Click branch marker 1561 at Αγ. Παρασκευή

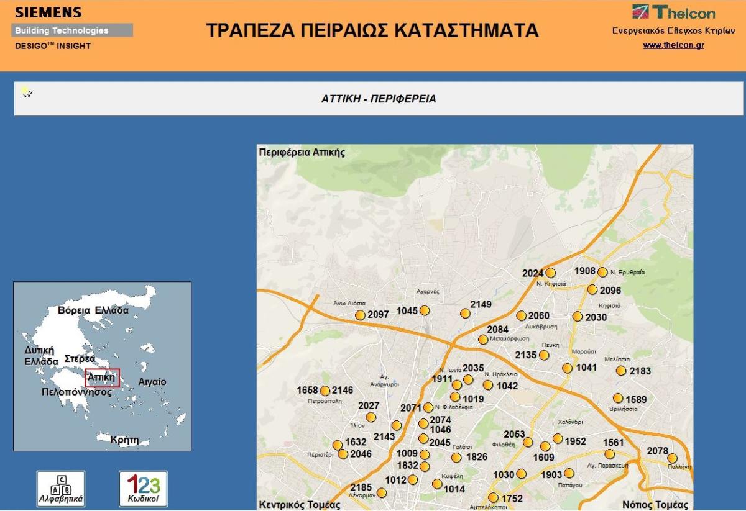pos(609,454)
